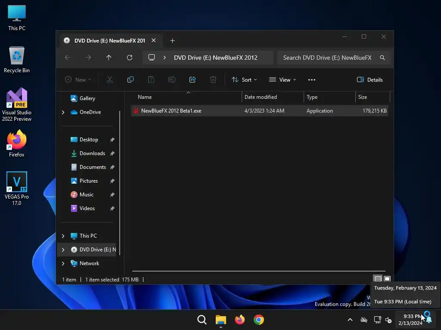Click chevron before DVD Drive in address bar
This screenshot has height=330, width=441.
(x=165, y=58)
